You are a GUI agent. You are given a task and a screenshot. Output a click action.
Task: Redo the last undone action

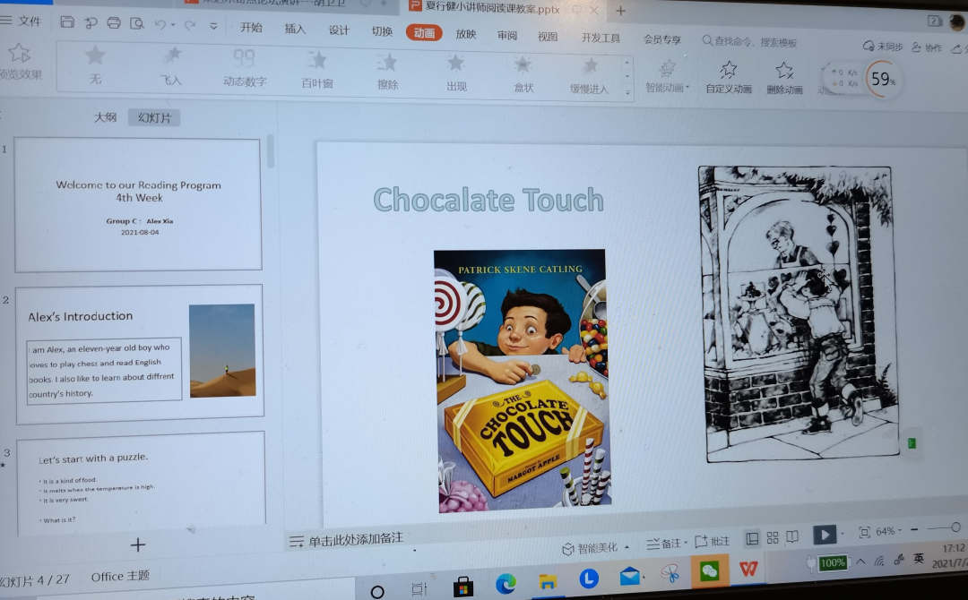coord(190,25)
